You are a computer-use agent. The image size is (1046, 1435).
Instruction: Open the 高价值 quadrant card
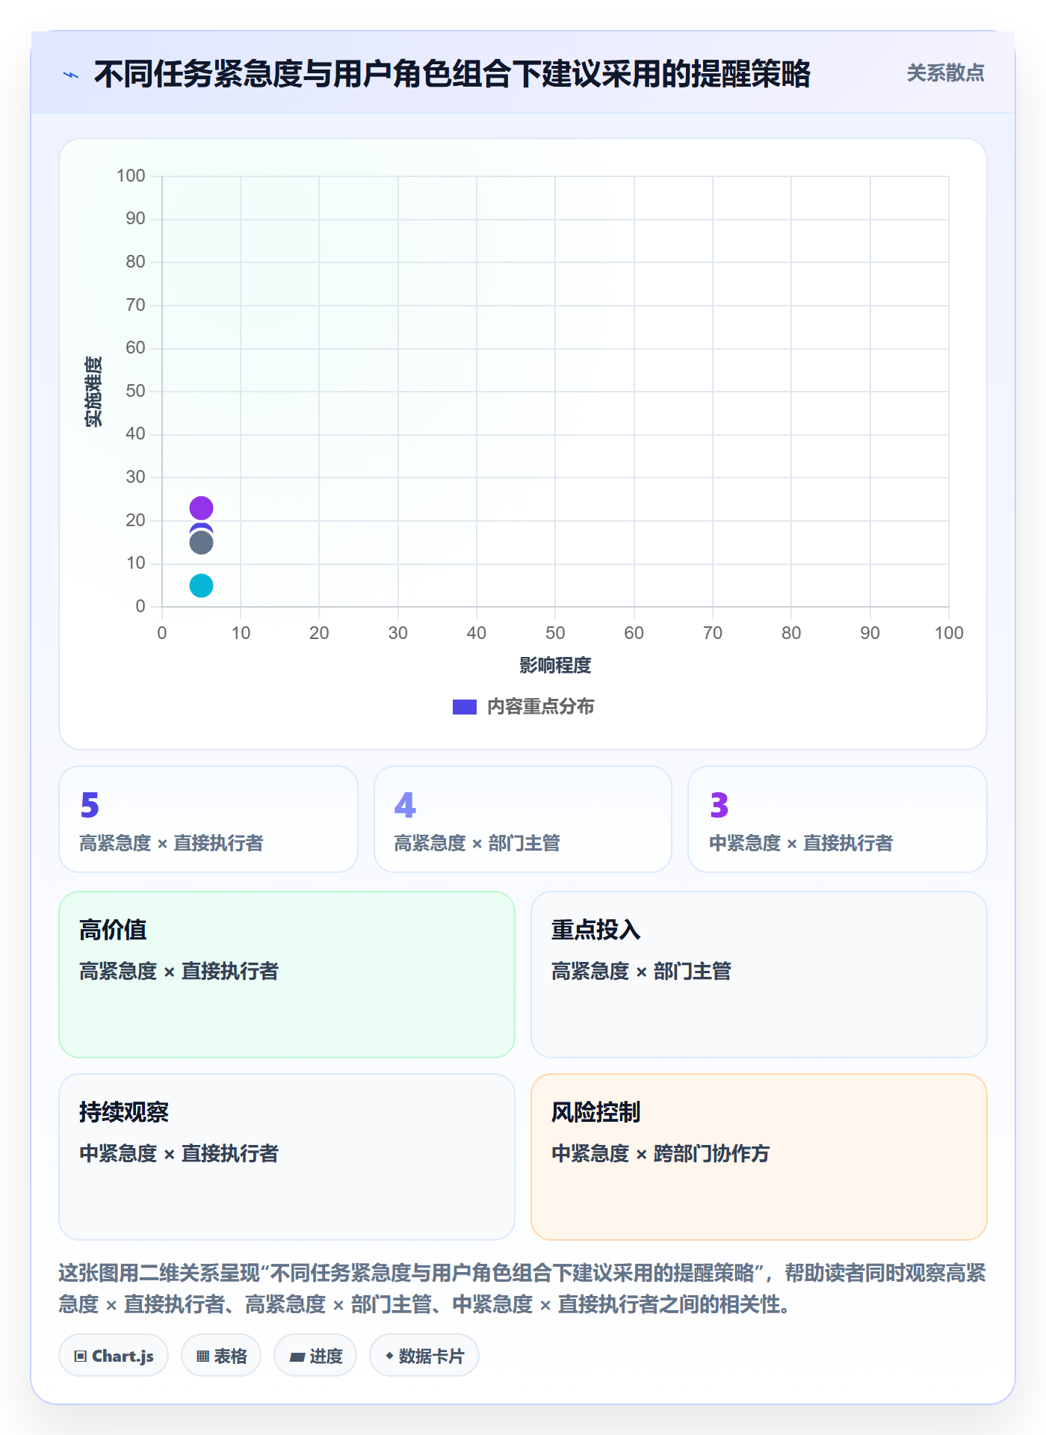click(287, 975)
